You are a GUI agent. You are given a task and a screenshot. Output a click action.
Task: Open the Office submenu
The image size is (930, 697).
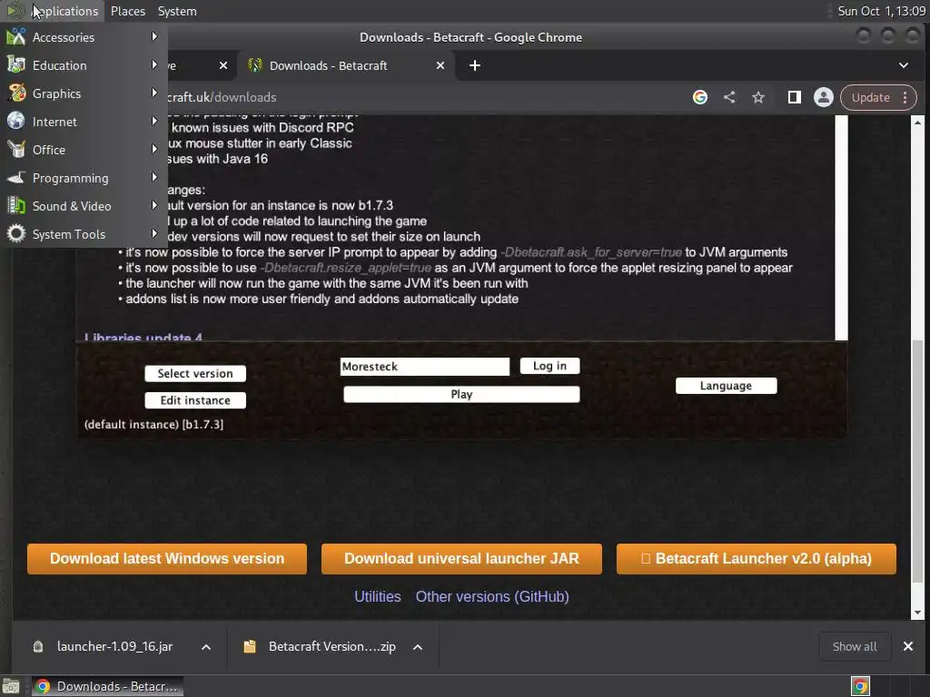(x=84, y=150)
